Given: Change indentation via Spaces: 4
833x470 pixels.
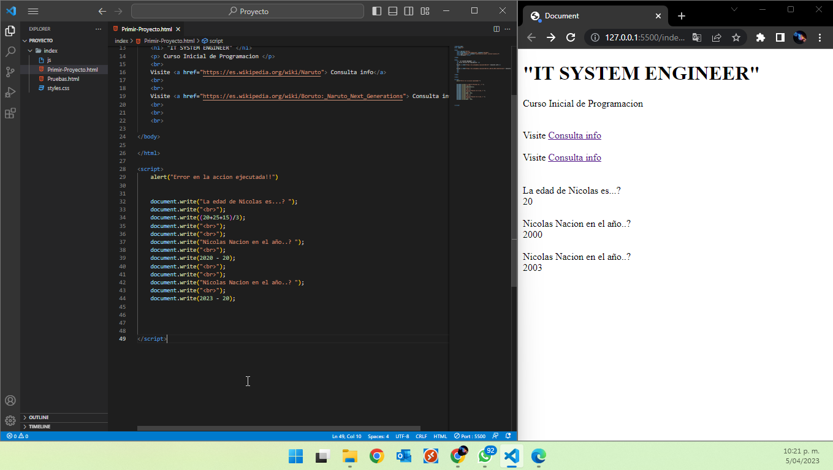Looking at the screenshot, I should (378, 436).
